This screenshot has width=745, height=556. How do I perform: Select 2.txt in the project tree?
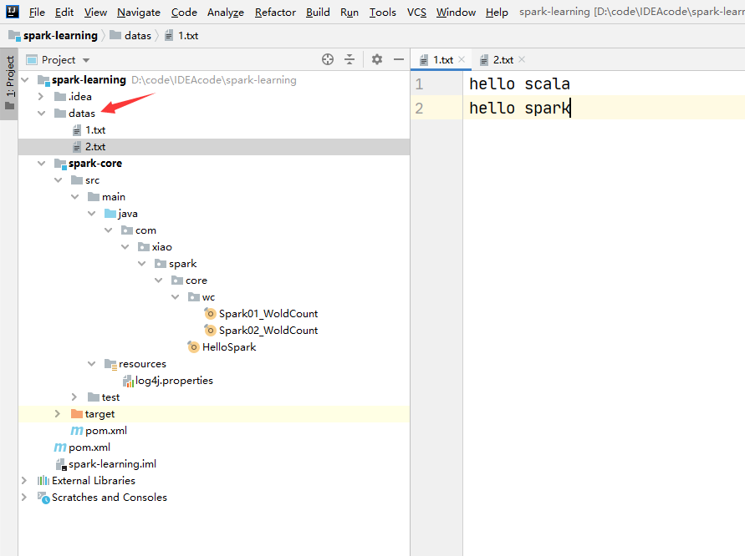click(x=95, y=147)
